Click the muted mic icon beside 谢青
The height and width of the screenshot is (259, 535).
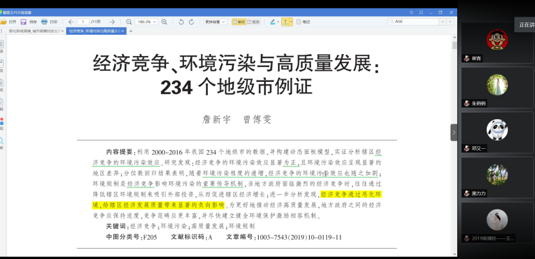click(466, 59)
